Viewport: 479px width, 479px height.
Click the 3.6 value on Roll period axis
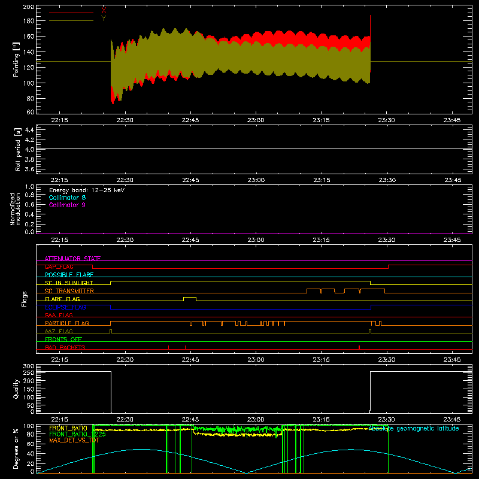tap(29, 169)
